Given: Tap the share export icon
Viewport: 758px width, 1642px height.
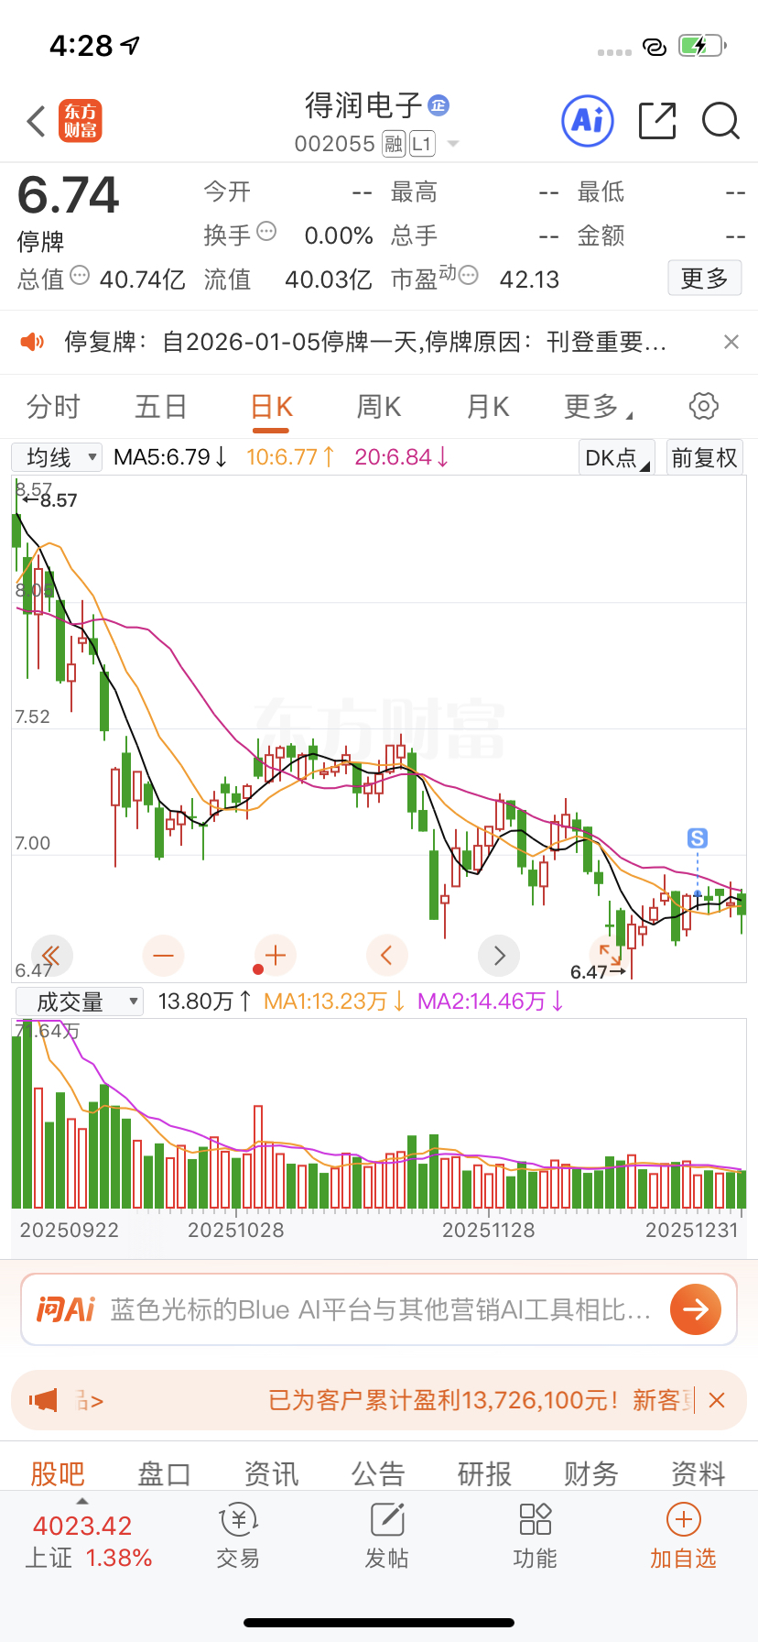Looking at the screenshot, I should coord(657,120).
